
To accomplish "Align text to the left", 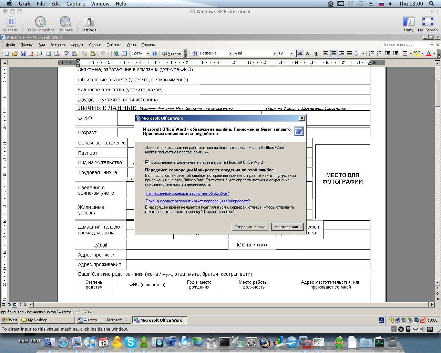I will click(326, 53).
